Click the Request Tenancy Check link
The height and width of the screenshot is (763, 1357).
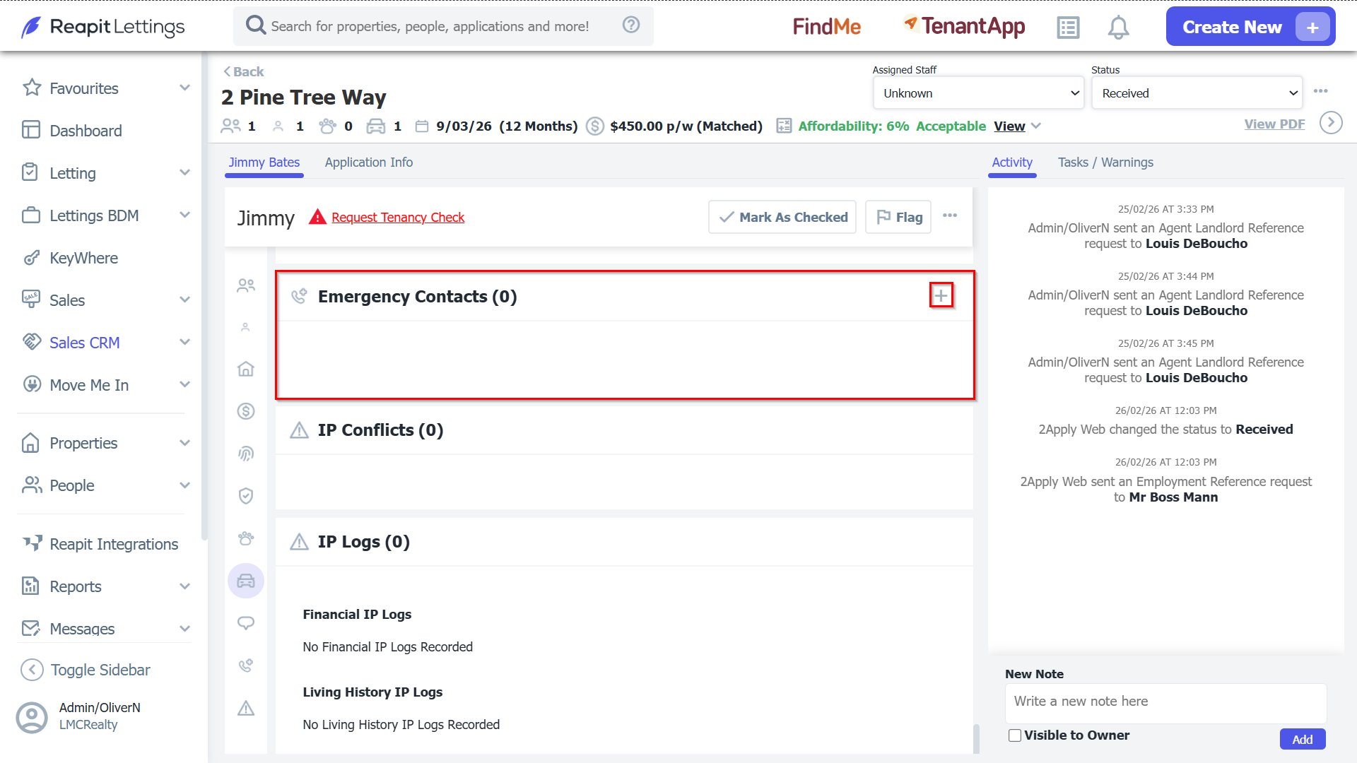coord(398,217)
